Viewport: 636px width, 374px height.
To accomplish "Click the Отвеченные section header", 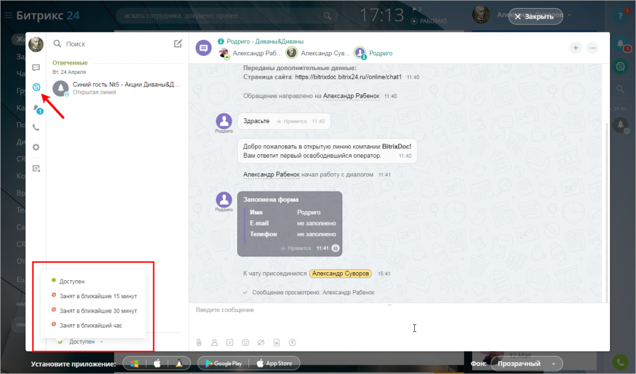I will click(70, 63).
